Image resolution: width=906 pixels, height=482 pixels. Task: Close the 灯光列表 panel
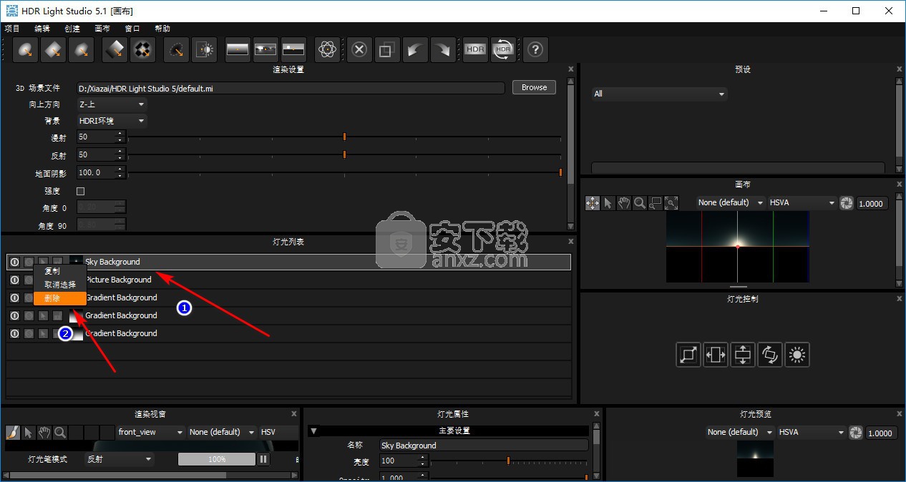point(570,242)
